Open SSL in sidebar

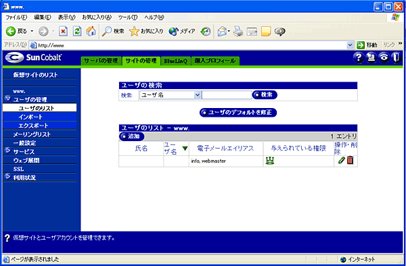[x=18, y=169]
